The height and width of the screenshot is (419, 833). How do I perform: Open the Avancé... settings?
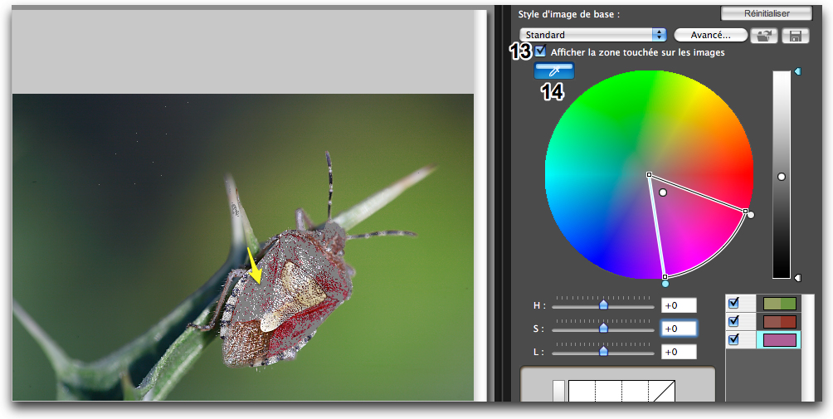(x=710, y=35)
